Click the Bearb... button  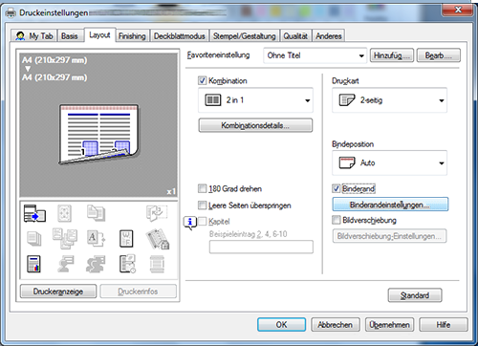click(439, 55)
